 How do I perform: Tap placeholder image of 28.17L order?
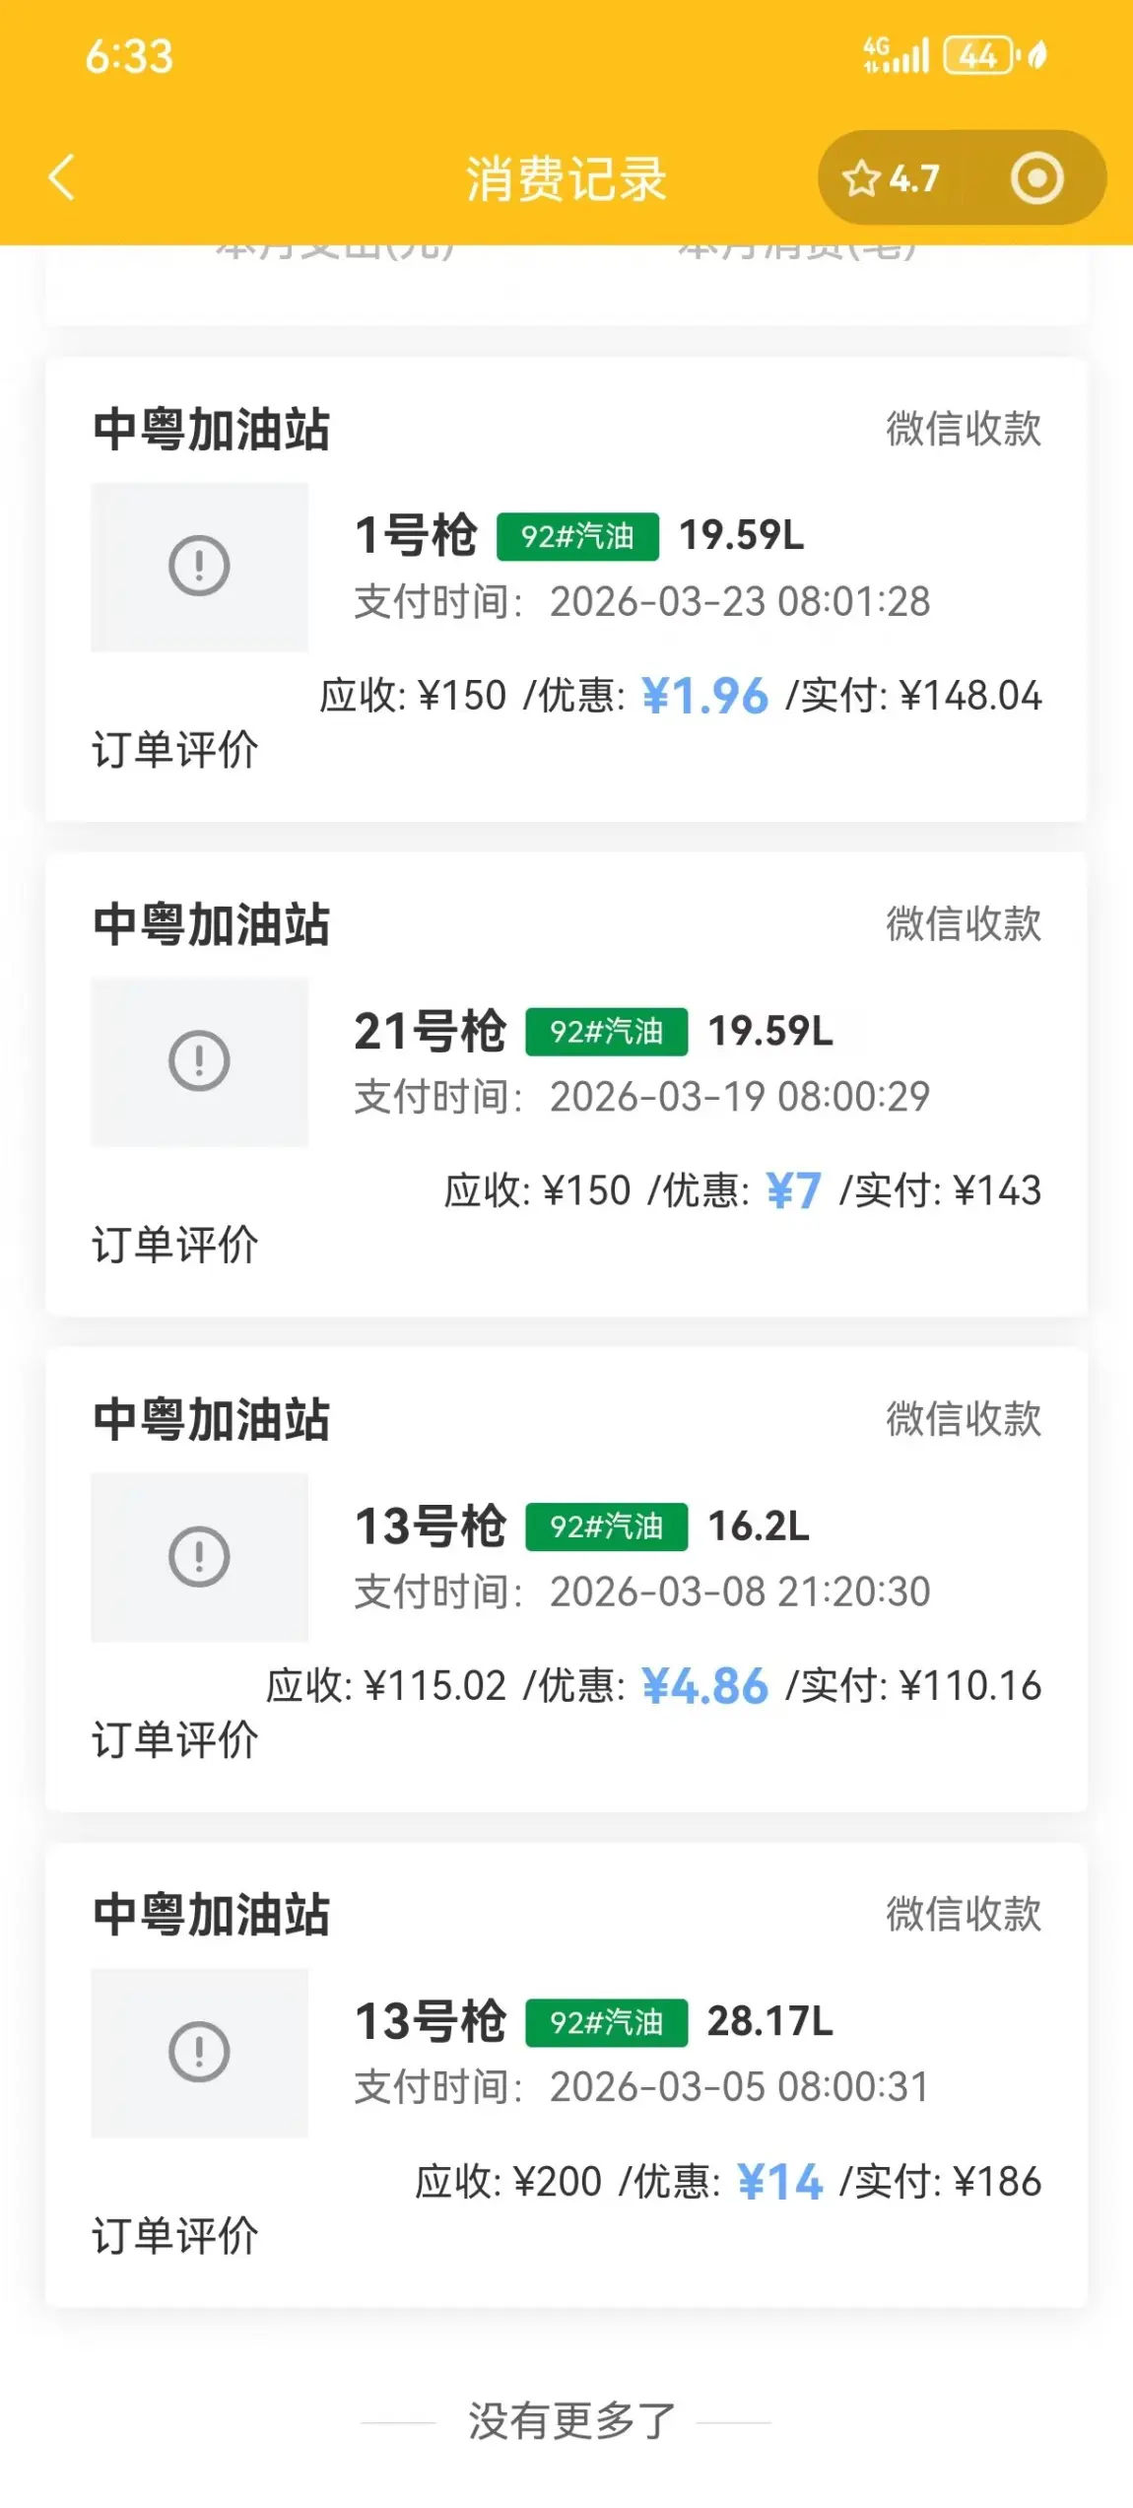click(x=199, y=2053)
